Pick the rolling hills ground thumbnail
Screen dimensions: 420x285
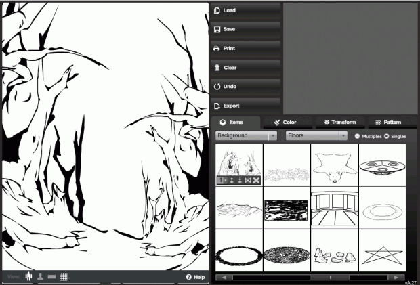(239, 208)
